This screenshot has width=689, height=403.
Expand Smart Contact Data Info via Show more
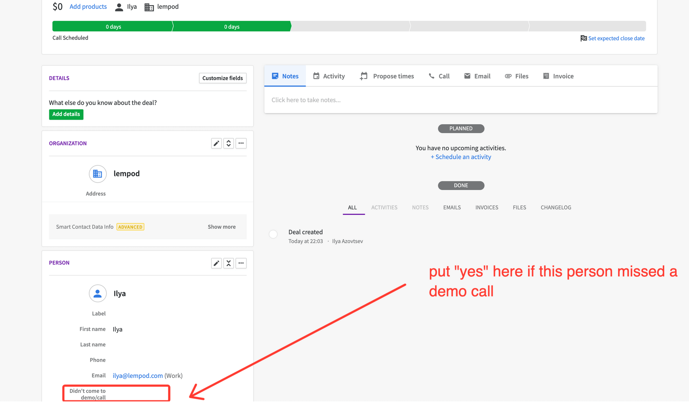(222, 226)
